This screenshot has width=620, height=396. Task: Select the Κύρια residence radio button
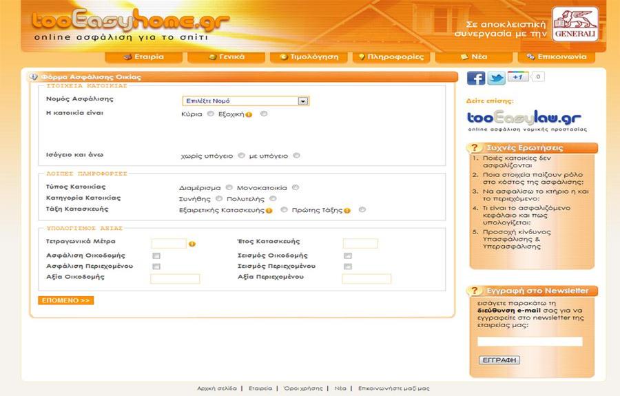[210, 114]
